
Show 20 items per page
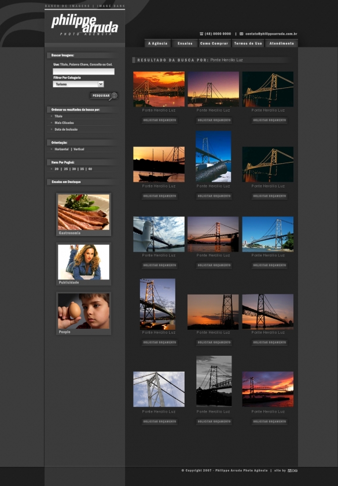click(57, 169)
